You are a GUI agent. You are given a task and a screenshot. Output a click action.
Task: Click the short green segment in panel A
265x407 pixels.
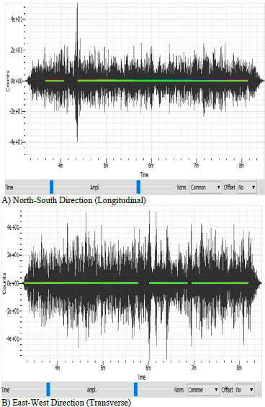pyautogui.click(x=55, y=81)
